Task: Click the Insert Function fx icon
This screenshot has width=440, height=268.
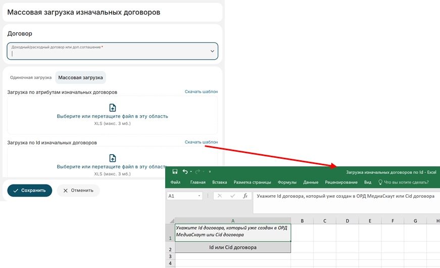Action: (245, 196)
